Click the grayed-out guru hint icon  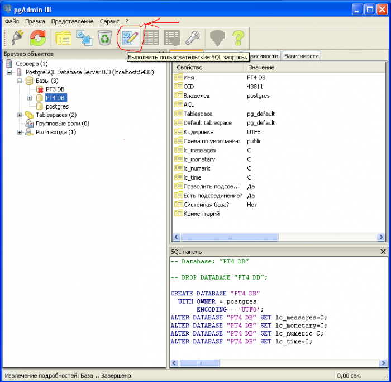[217, 38]
